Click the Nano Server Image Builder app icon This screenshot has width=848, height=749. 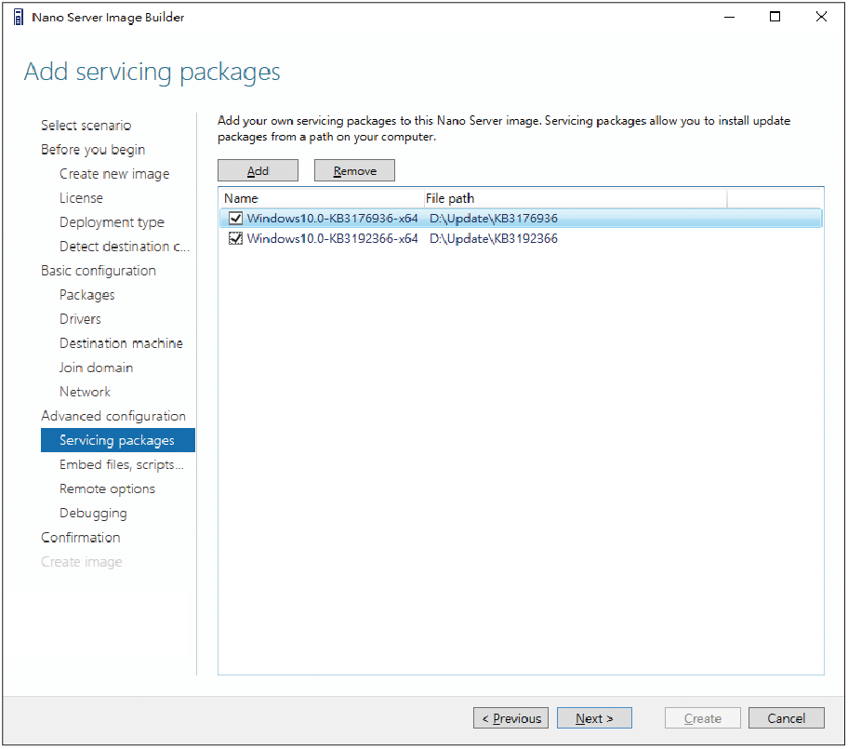pos(19,18)
